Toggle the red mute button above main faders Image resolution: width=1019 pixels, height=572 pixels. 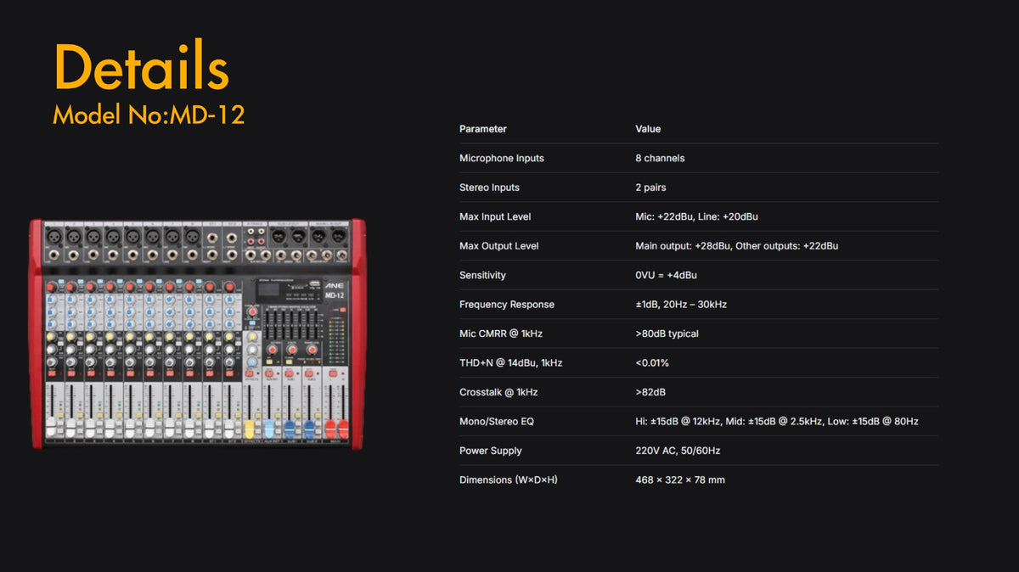point(333,373)
